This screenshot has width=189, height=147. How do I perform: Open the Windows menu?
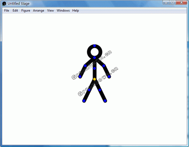pyautogui.click(x=63, y=11)
